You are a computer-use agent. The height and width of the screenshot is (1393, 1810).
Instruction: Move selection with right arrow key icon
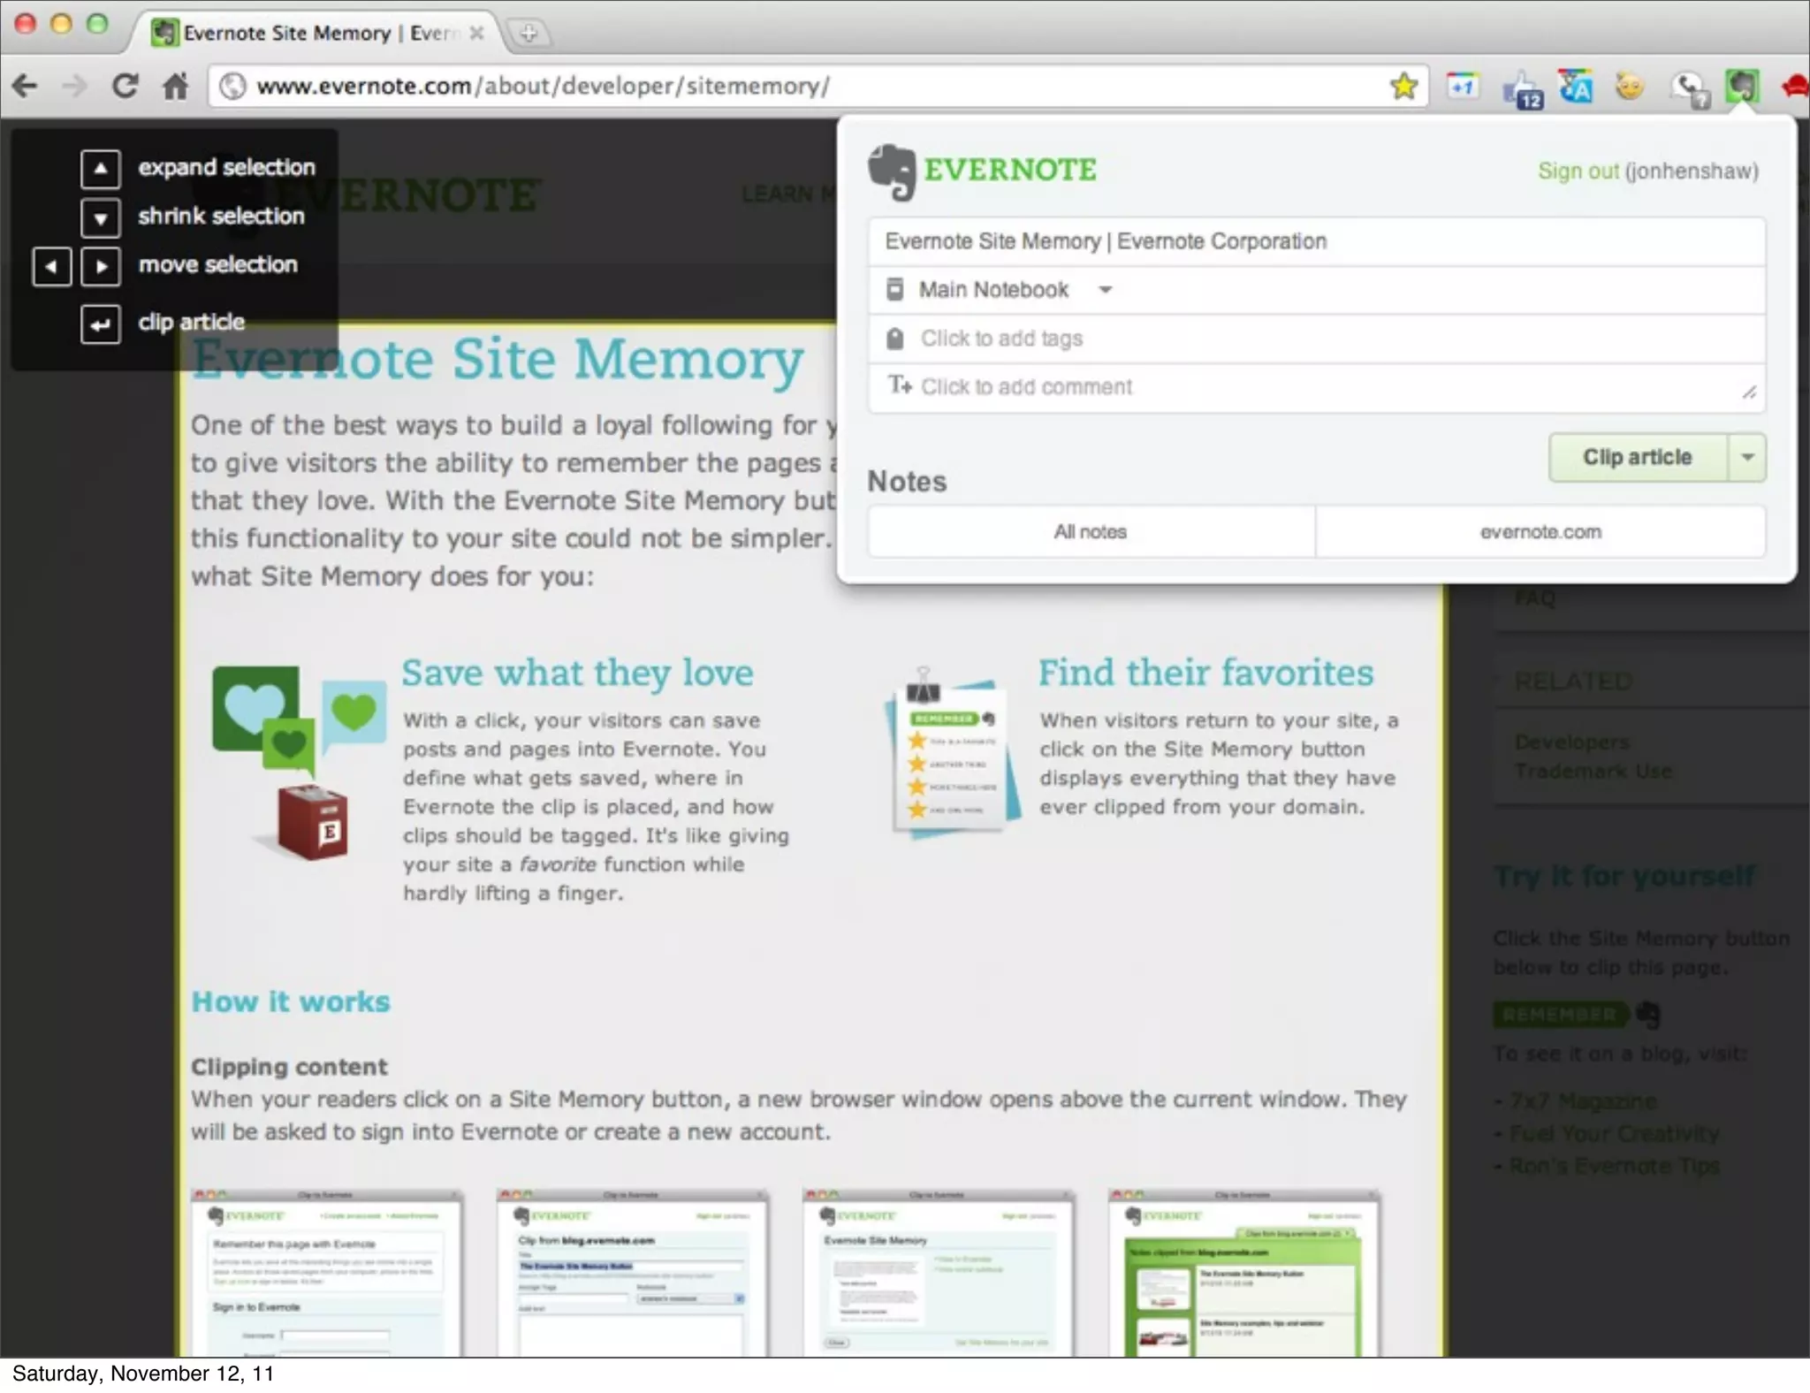[101, 266]
